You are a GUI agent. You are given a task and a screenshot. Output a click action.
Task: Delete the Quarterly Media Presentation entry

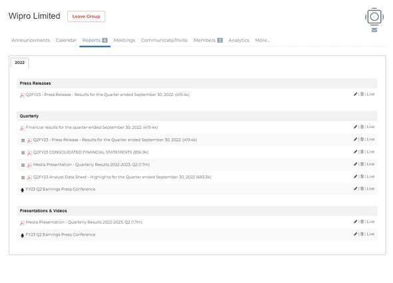pos(362,164)
